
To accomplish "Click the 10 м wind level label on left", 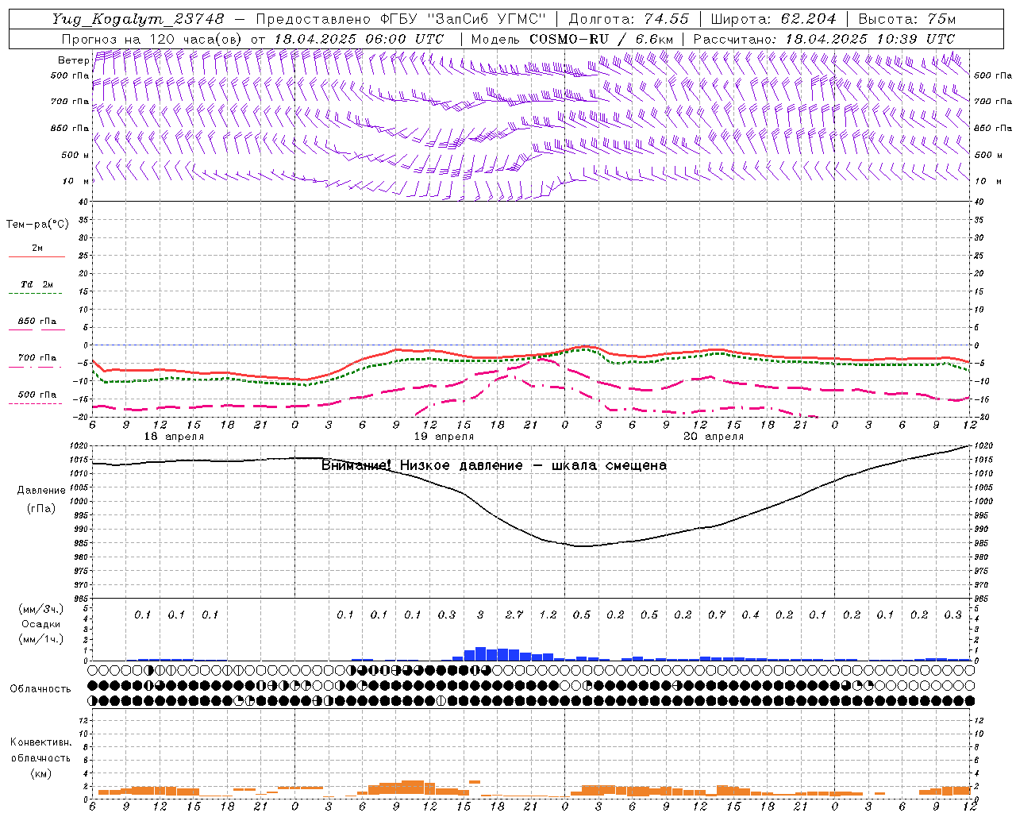I will coord(76,181).
